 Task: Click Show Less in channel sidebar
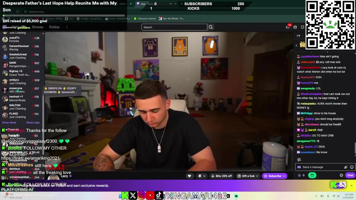33,122
